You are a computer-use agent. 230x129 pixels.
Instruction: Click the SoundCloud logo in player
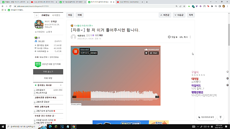(x=152, y=49)
